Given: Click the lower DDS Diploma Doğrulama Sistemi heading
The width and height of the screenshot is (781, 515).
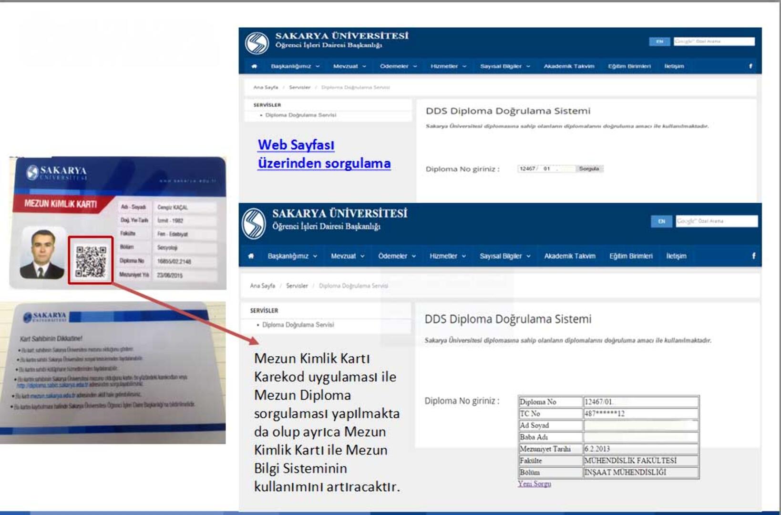Looking at the screenshot, I should [x=508, y=319].
